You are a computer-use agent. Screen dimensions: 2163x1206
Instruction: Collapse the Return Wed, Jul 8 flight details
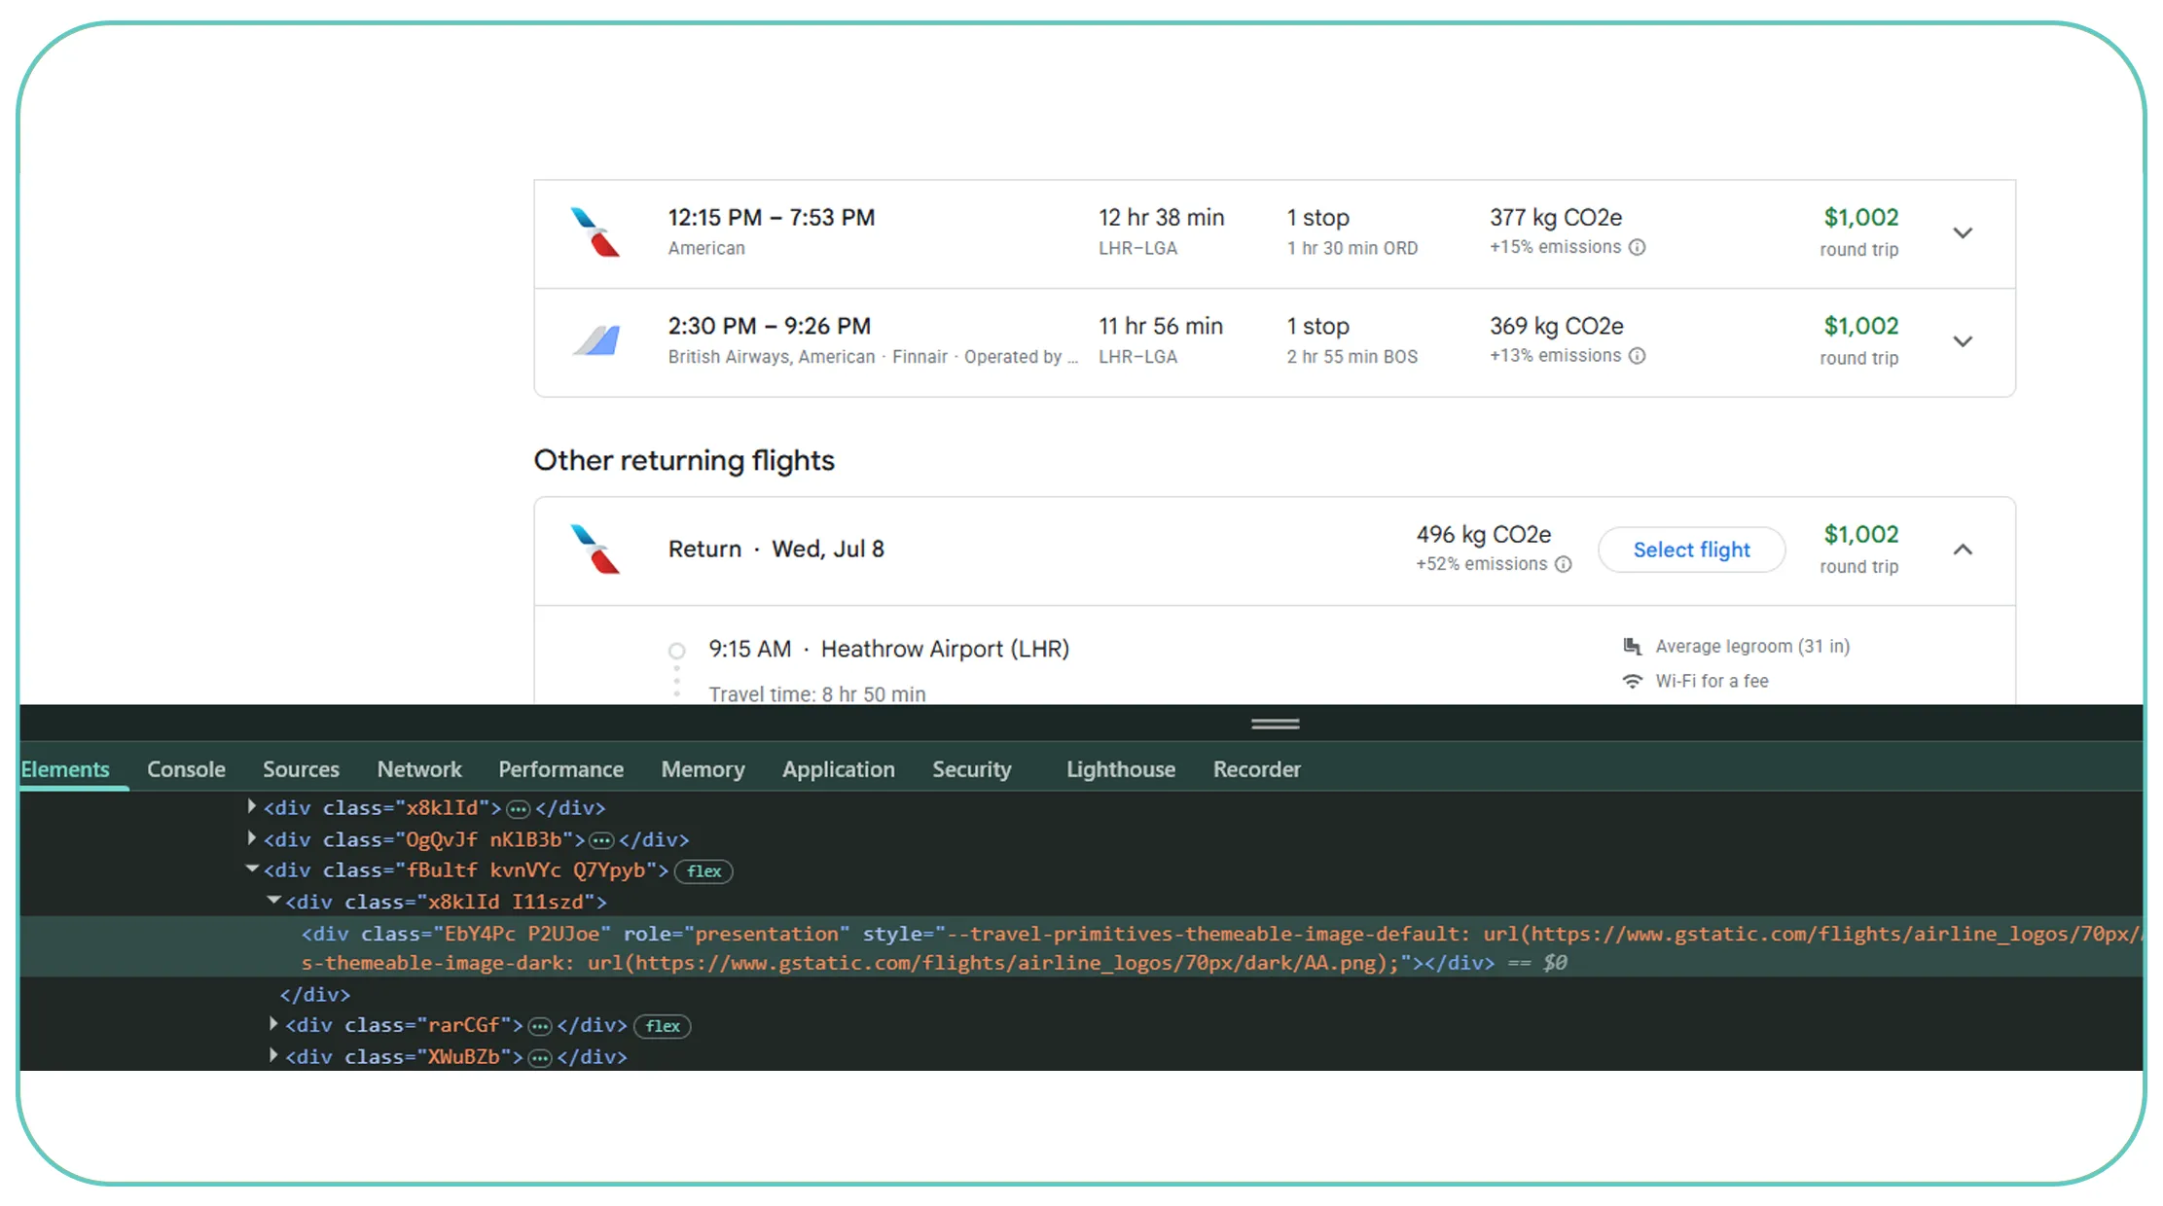[x=1964, y=550]
